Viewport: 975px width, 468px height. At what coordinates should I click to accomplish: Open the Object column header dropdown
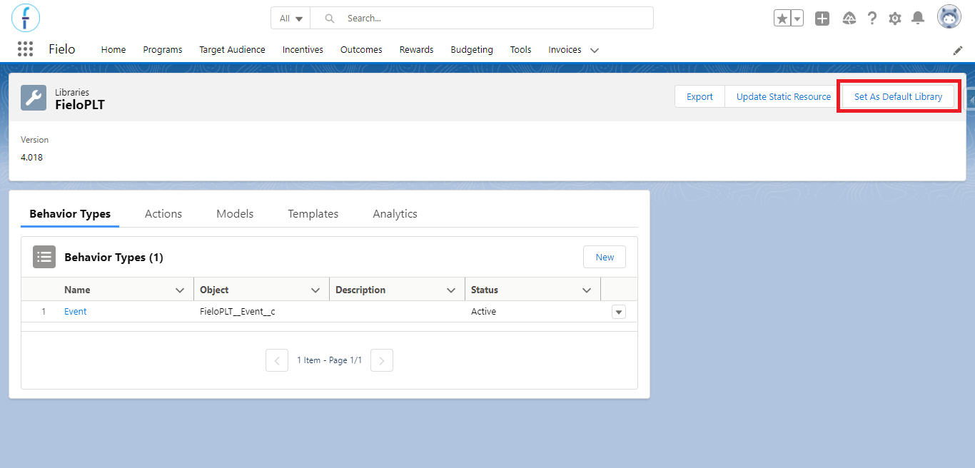[x=315, y=290]
